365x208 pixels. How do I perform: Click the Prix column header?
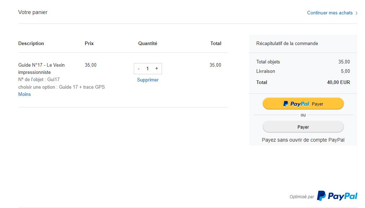click(89, 44)
